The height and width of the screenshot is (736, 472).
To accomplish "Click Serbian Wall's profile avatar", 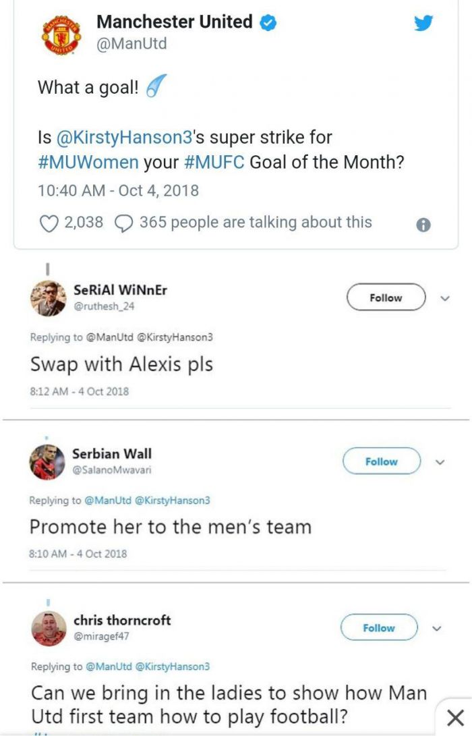I will (x=47, y=462).
